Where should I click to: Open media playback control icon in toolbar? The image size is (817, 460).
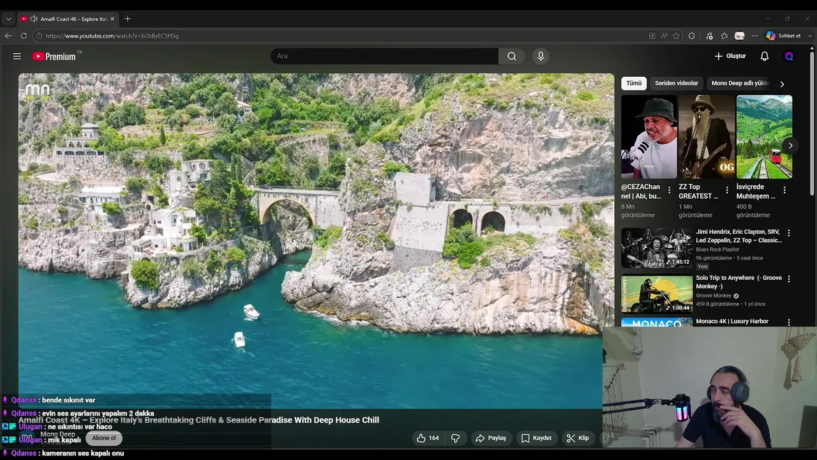coord(709,36)
